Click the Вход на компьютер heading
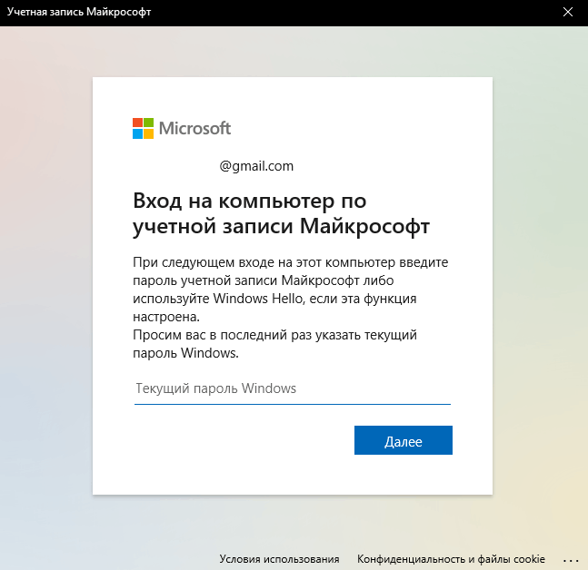588x570 pixels. point(281,213)
